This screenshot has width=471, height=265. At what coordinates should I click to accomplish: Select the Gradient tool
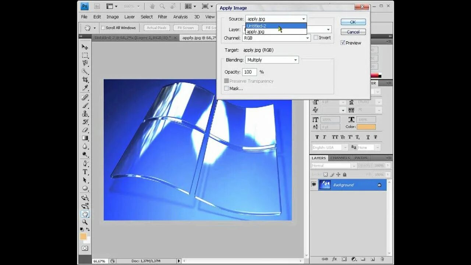click(x=85, y=138)
